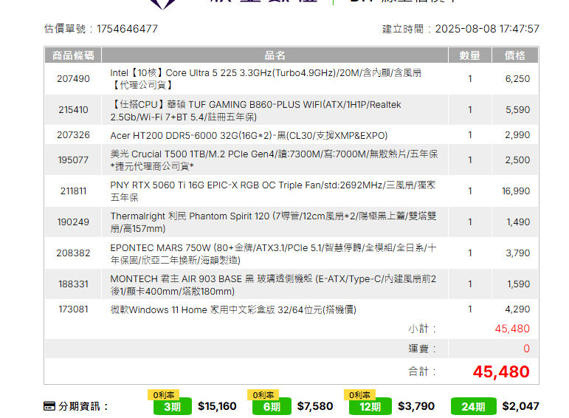The height and width of the screenshot is (418, 569).
Task: Click the price 6,250
Action: [x=518, y=79]
